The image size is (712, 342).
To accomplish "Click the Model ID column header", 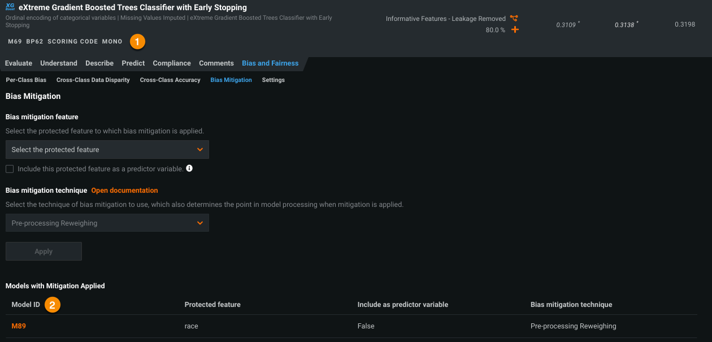I will 26,305.
